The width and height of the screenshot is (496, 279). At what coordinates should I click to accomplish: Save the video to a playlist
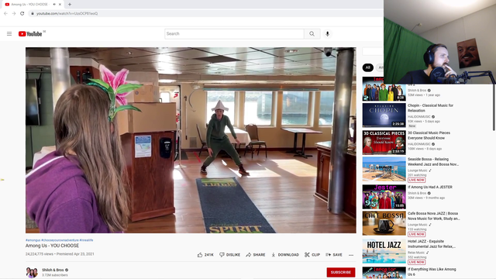(x=334, y=255)
